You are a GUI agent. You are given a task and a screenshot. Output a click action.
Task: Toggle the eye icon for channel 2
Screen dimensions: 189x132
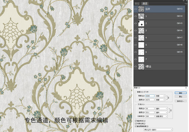click(x=135, y=23)
